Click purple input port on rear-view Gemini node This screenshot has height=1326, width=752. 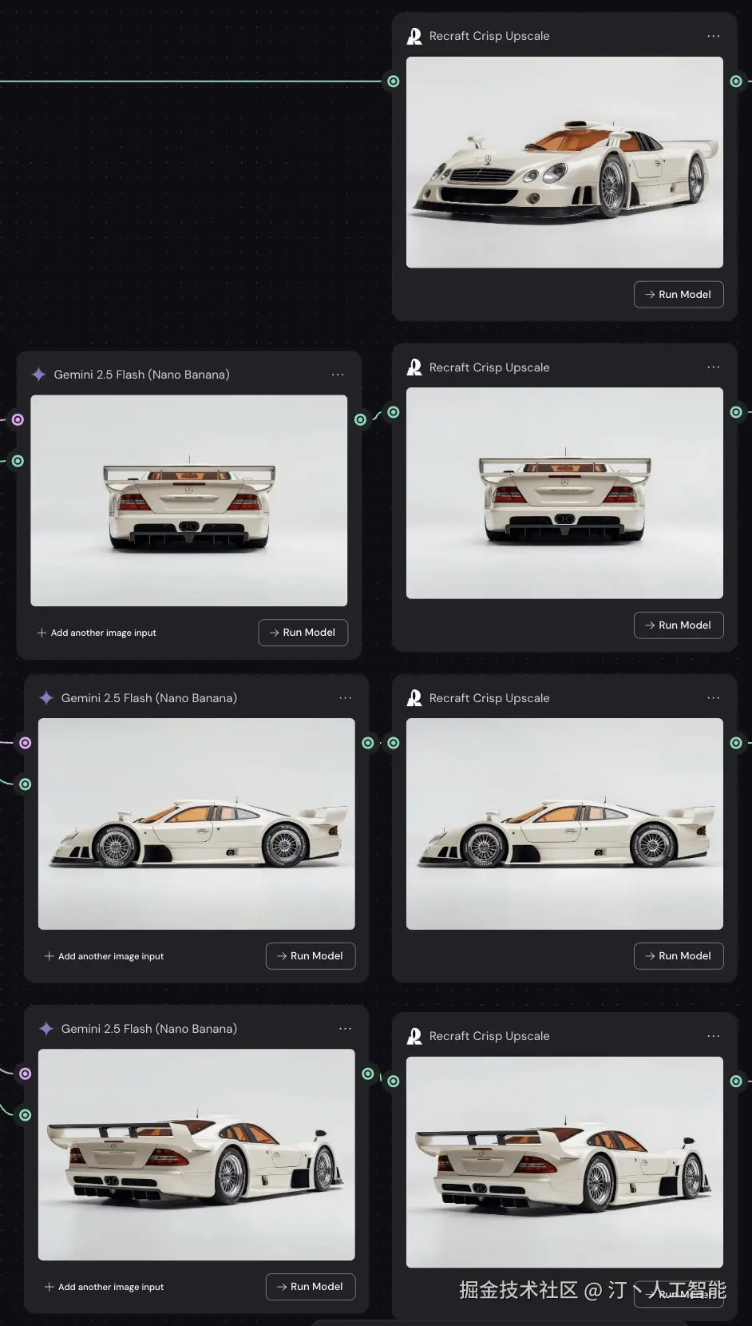click(x=18, y=419)
